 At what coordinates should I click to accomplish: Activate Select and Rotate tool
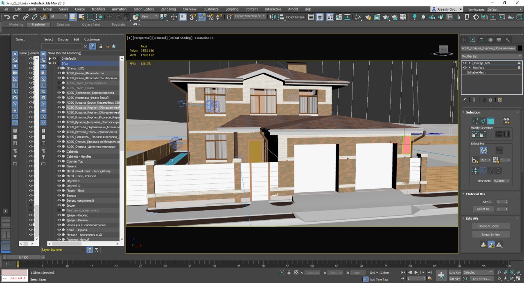(118, 17)
